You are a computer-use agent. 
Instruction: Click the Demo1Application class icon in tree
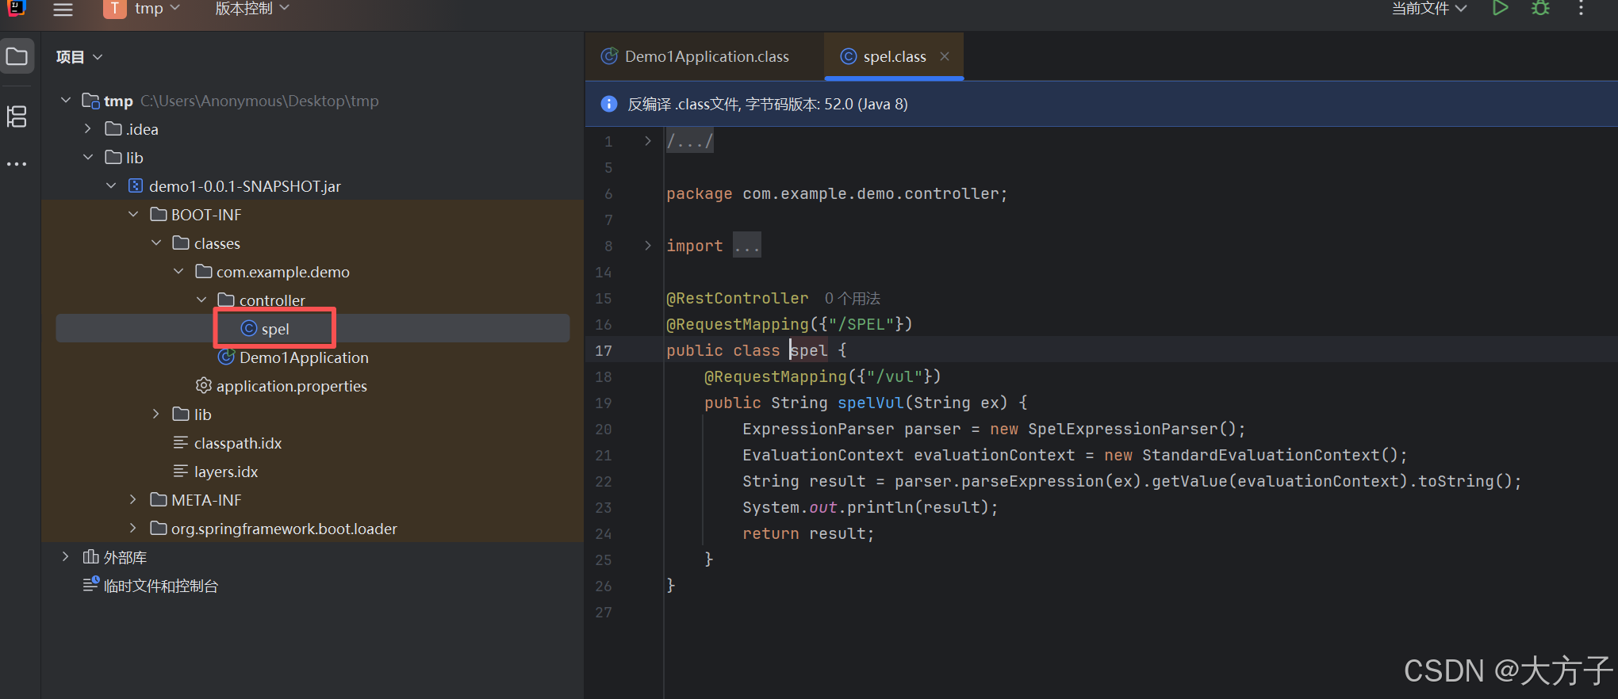[227, 357]
